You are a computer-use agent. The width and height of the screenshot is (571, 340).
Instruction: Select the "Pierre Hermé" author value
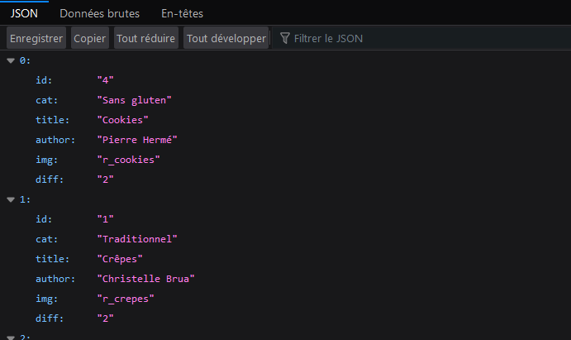click(137, 140)
